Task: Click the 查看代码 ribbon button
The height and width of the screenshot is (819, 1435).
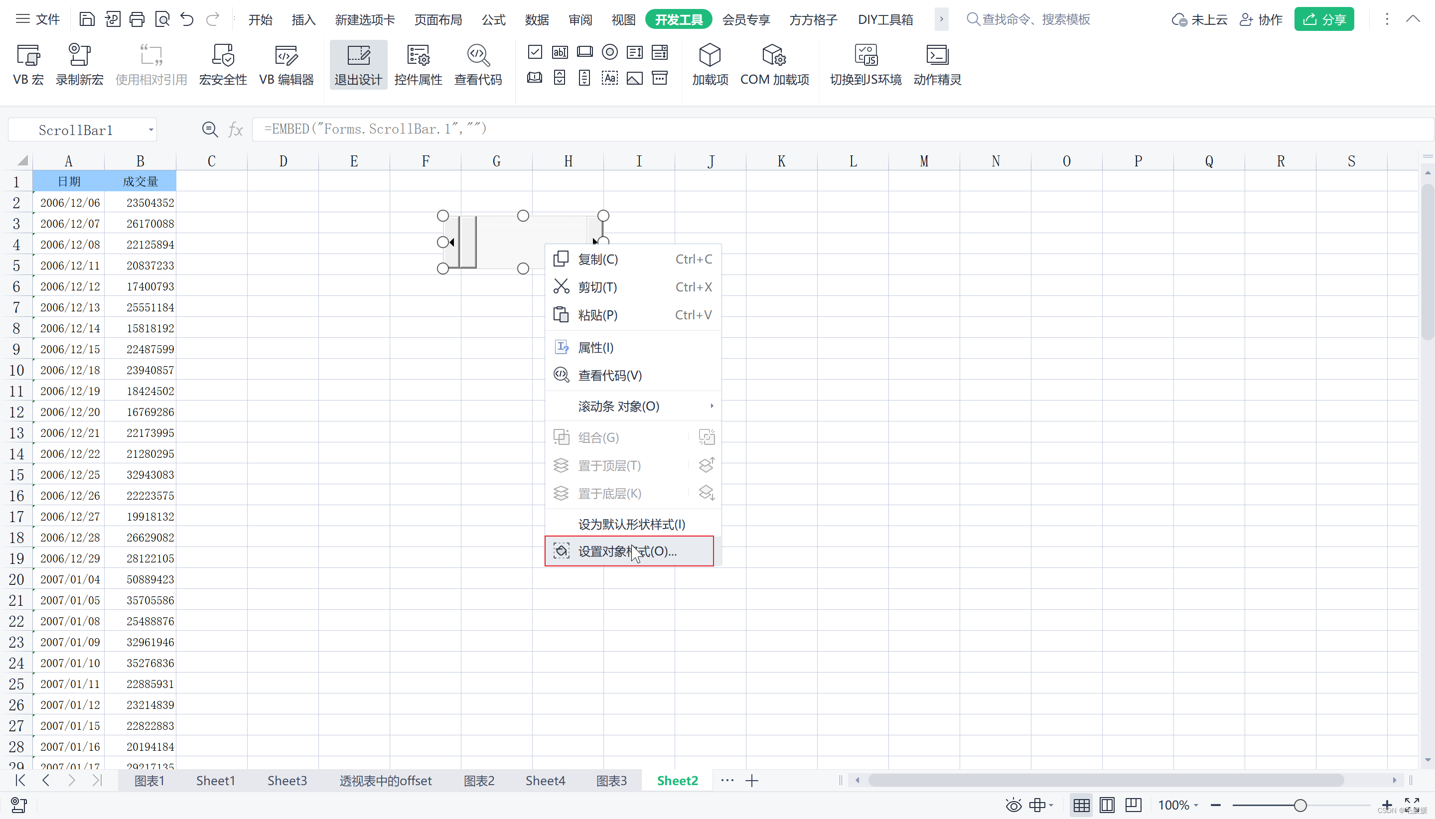Action: [478, 65]
